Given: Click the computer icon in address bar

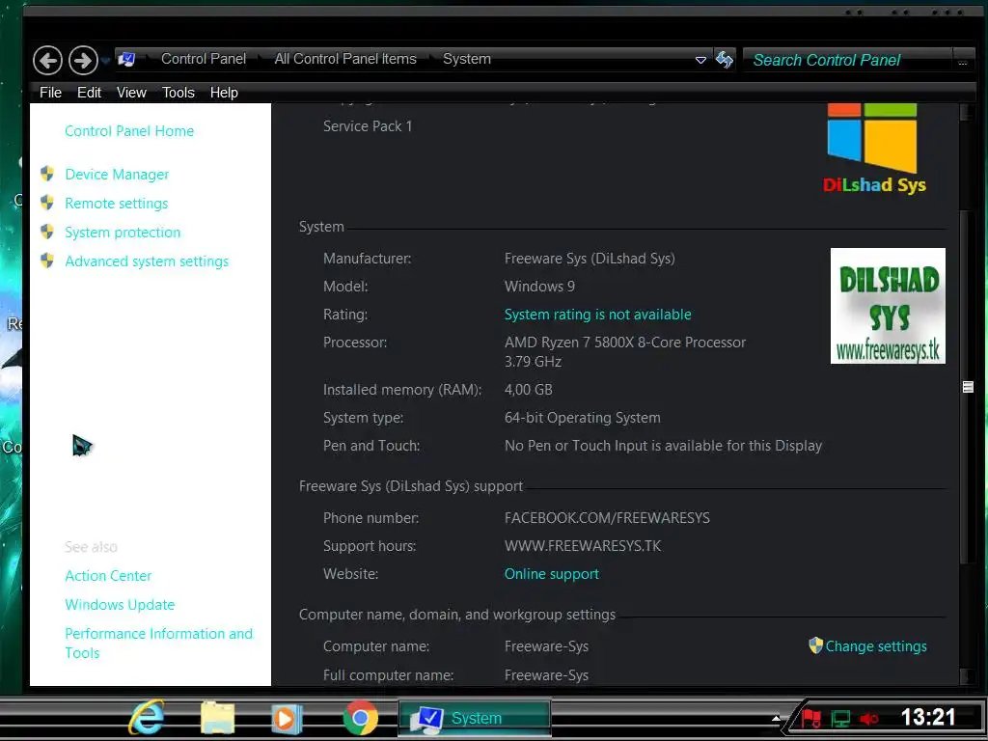Looking at the screenshot, I should (126, 59).
